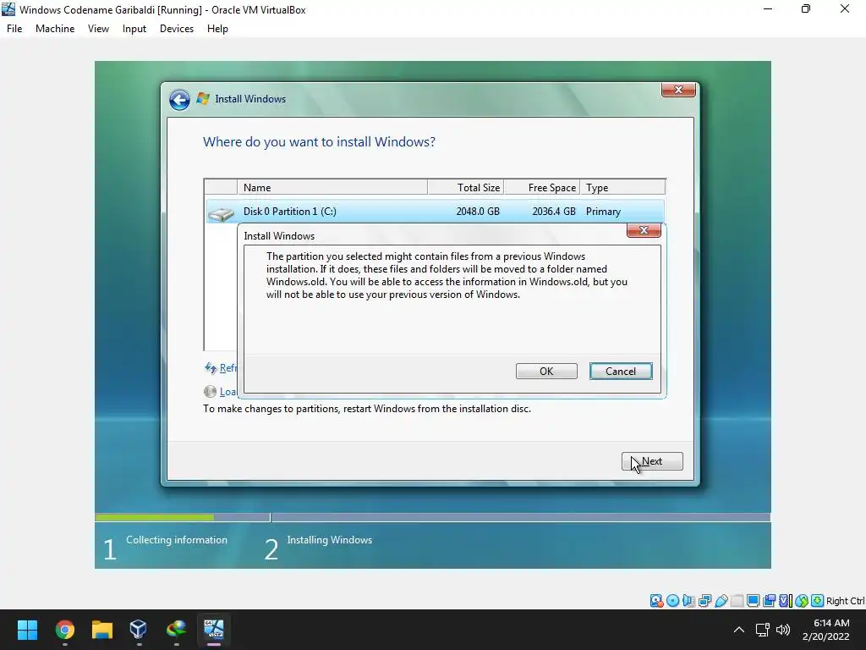Click VirtualBox CPU virtualization indicator
Screen dimensions: 866x650
786,601
